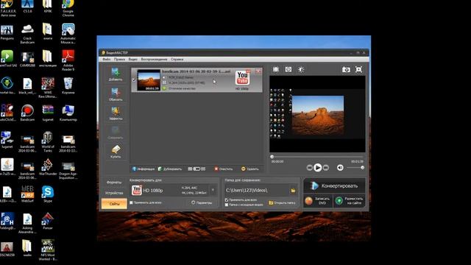
Task: Click the preview seek bar
Action: (317, 157)
